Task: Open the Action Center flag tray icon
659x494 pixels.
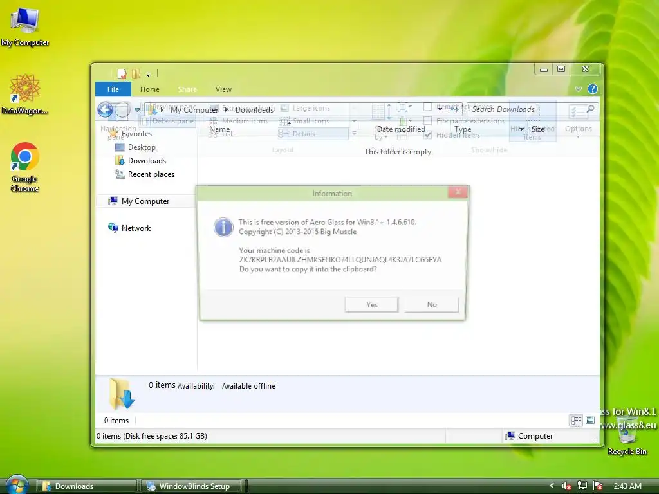Action: click(x=598, y=486)
